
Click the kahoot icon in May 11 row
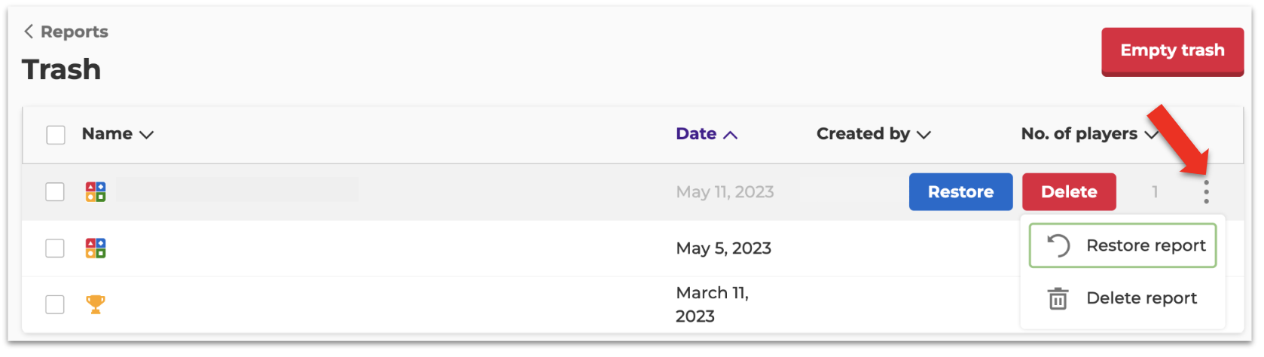(96, 192)
